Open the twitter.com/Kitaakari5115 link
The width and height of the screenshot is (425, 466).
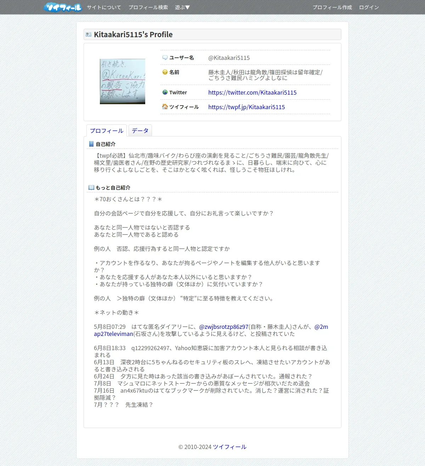(253, 92)
